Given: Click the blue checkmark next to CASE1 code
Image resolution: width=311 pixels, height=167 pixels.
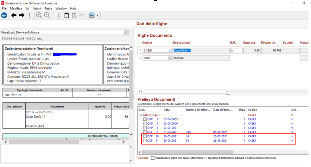Looking at the screenshot, I should pos(170,50).
